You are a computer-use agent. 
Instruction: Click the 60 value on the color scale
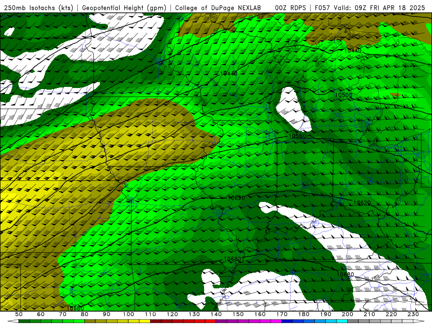click(x=40, y=314)
